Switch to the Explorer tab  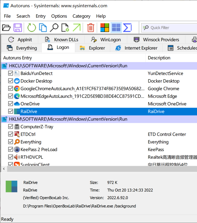click(x=92, y=48)
